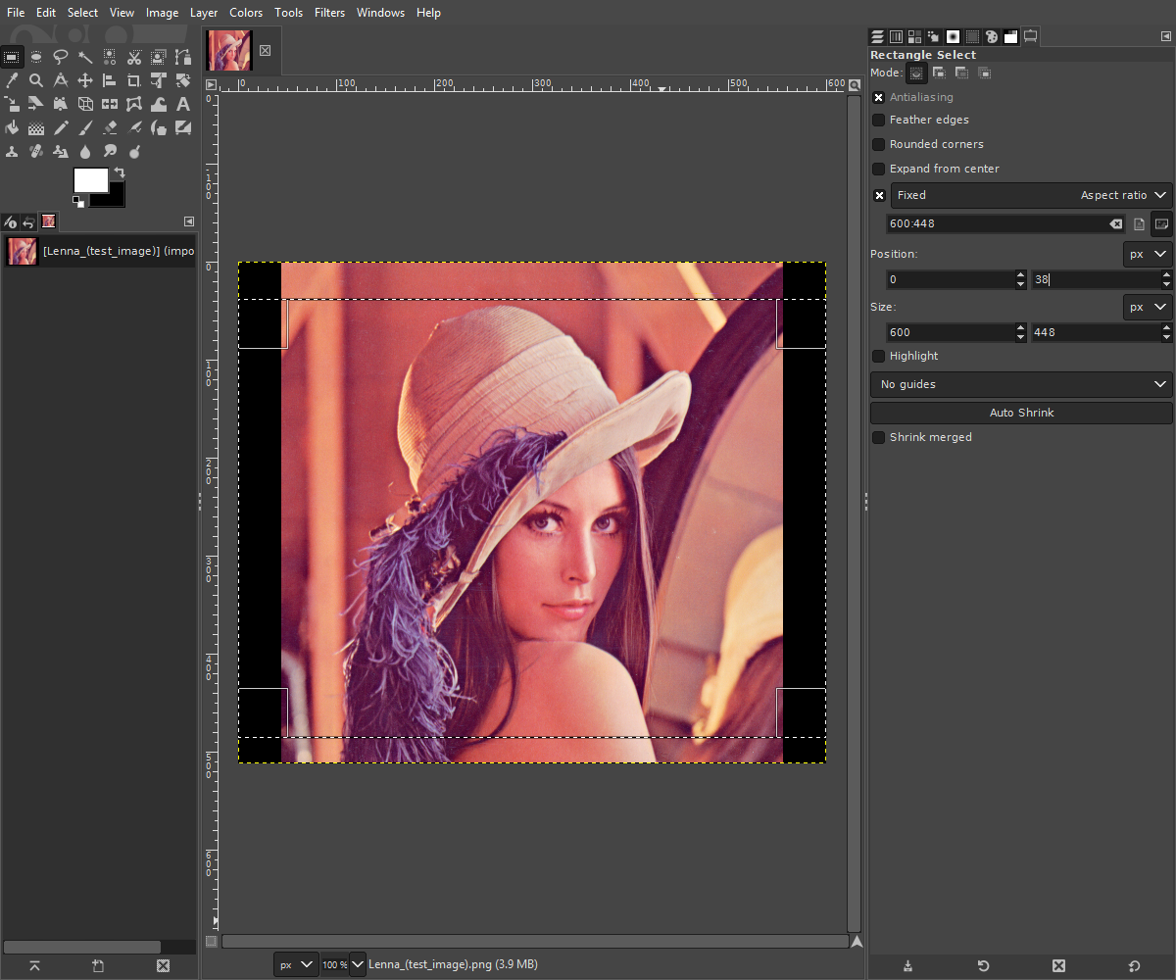Activate the Scissors Select tool

tap(134, 56)
